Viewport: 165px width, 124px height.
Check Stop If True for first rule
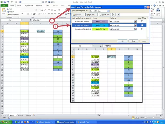(x=142, y=21)
